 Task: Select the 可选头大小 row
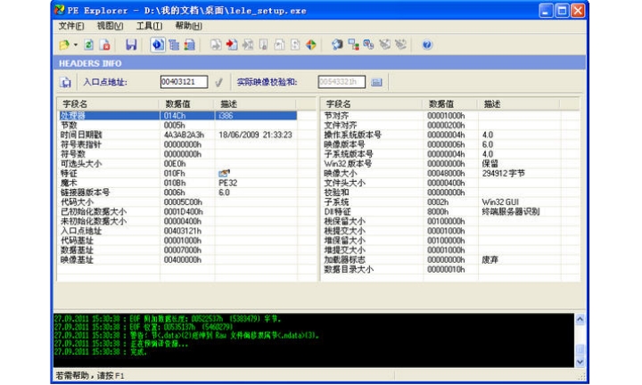tap(177, 164)
